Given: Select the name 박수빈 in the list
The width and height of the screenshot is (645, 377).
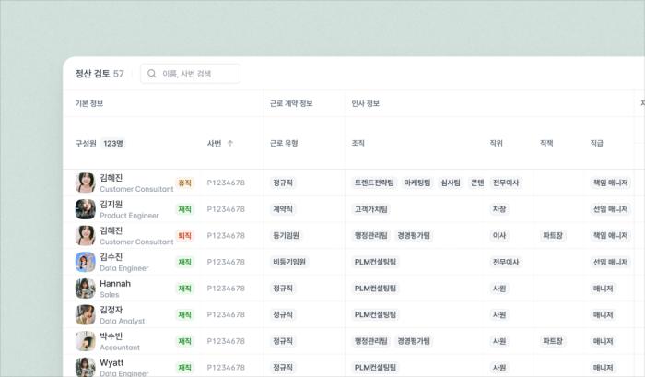Looking at the screenshot, I should (x=111, y=336).
